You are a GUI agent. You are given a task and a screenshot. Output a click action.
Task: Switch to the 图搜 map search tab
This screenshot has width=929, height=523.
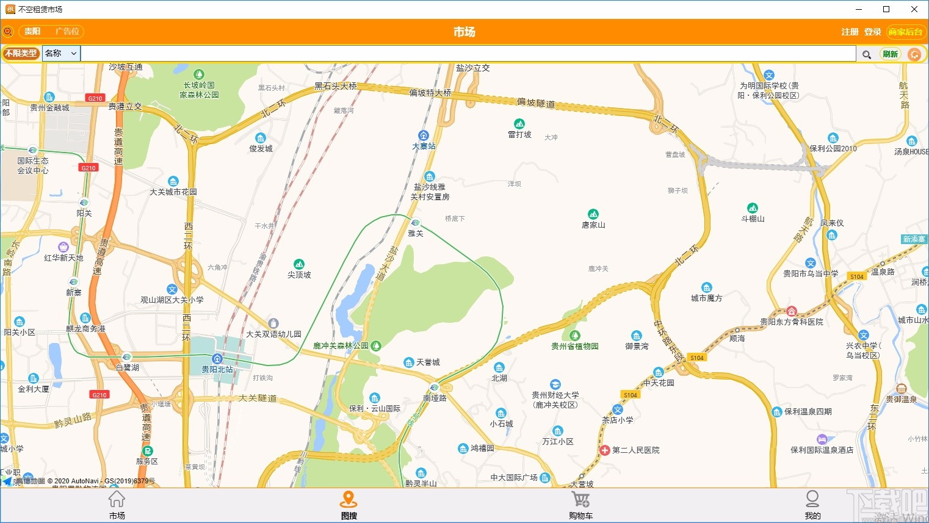(x=349, y=505)
